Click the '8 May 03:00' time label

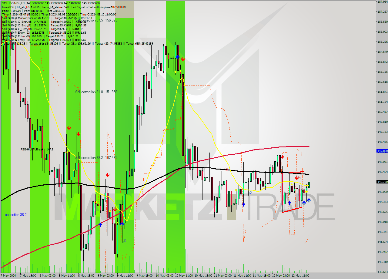coord(48,276)
